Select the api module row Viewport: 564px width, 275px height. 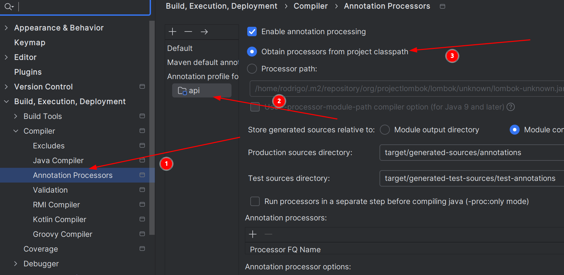click(x=202, y=90)
